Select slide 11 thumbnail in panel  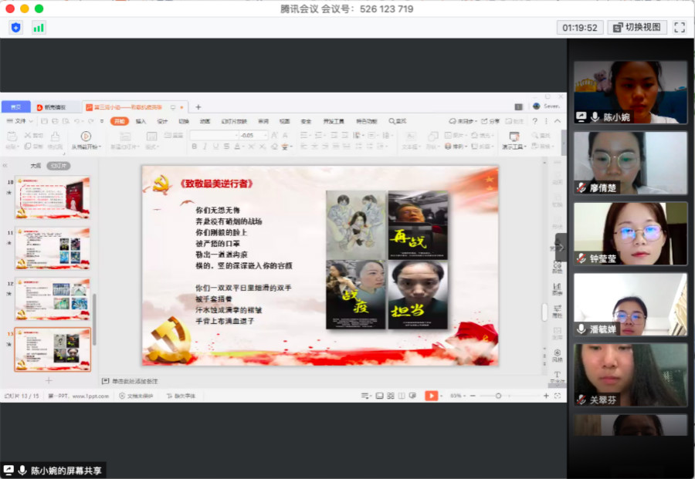53,247
